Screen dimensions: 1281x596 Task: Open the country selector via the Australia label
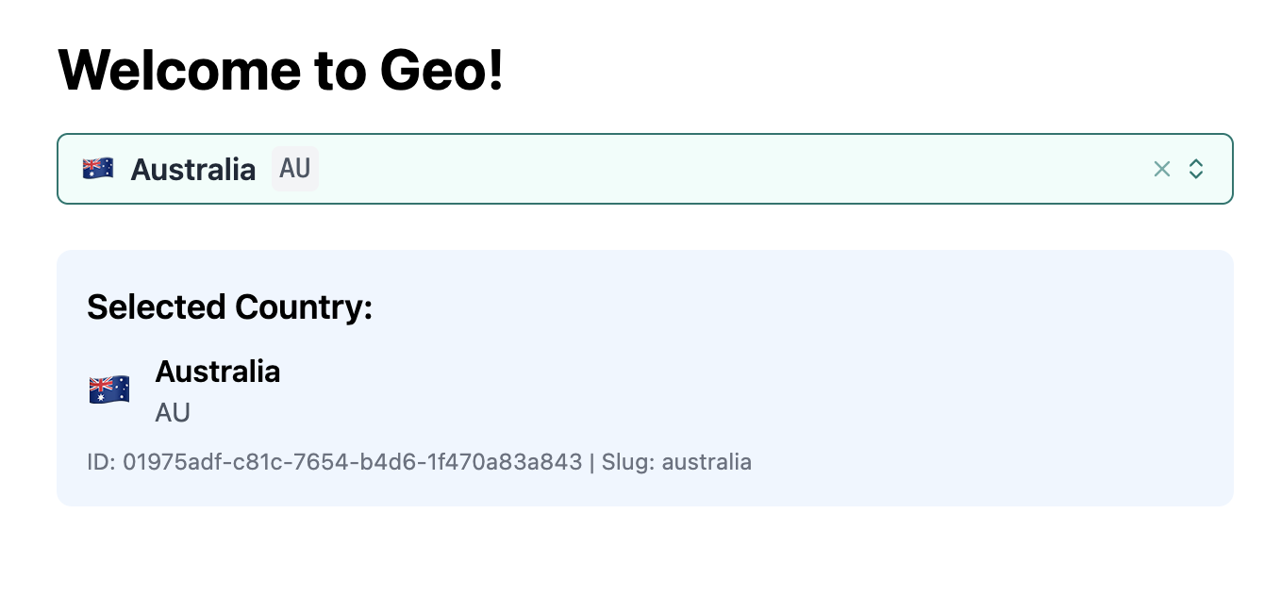click(193, 170)
